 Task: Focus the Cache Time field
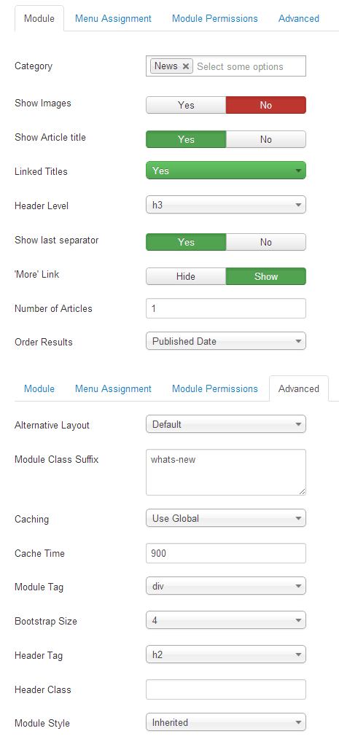pos(226,553)
